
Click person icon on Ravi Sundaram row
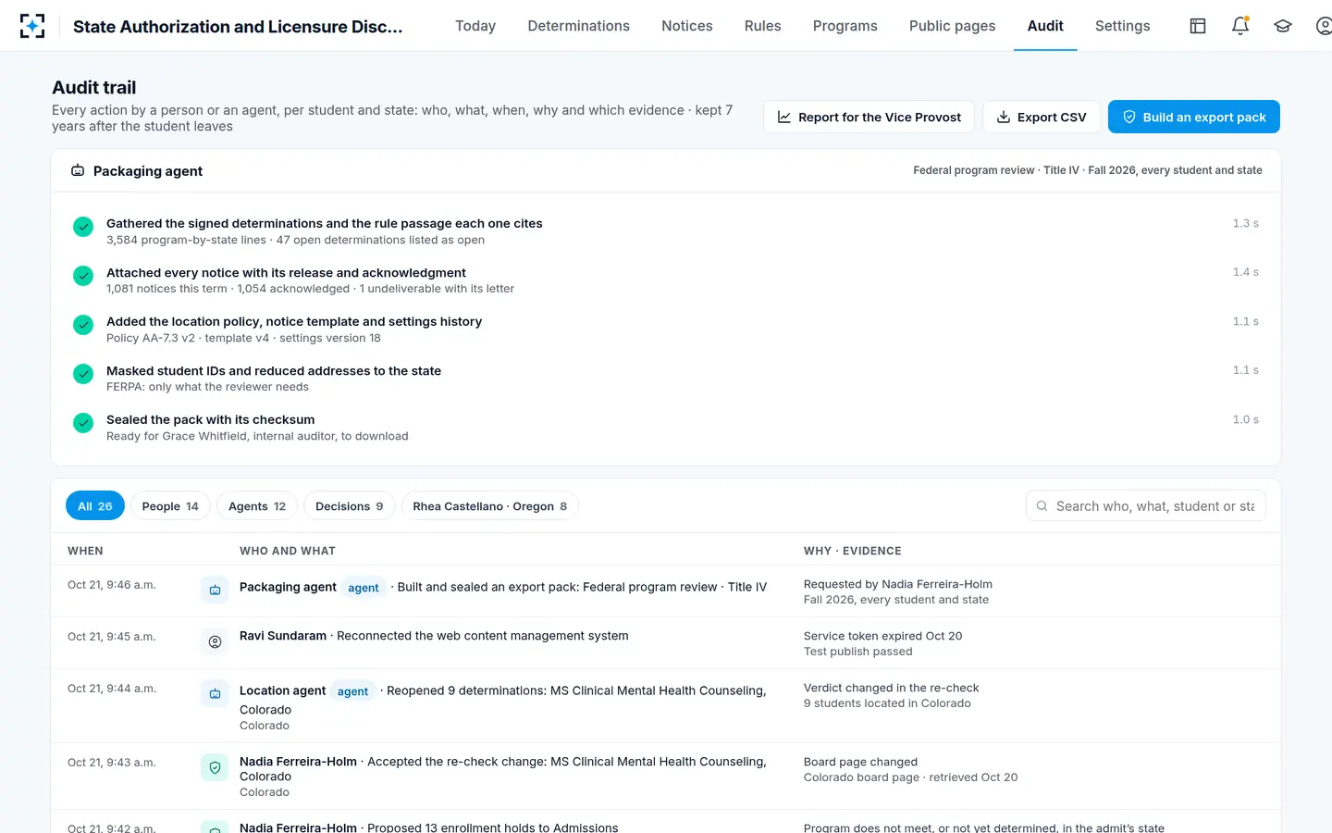pyautogui.click(x=215, y=641)
